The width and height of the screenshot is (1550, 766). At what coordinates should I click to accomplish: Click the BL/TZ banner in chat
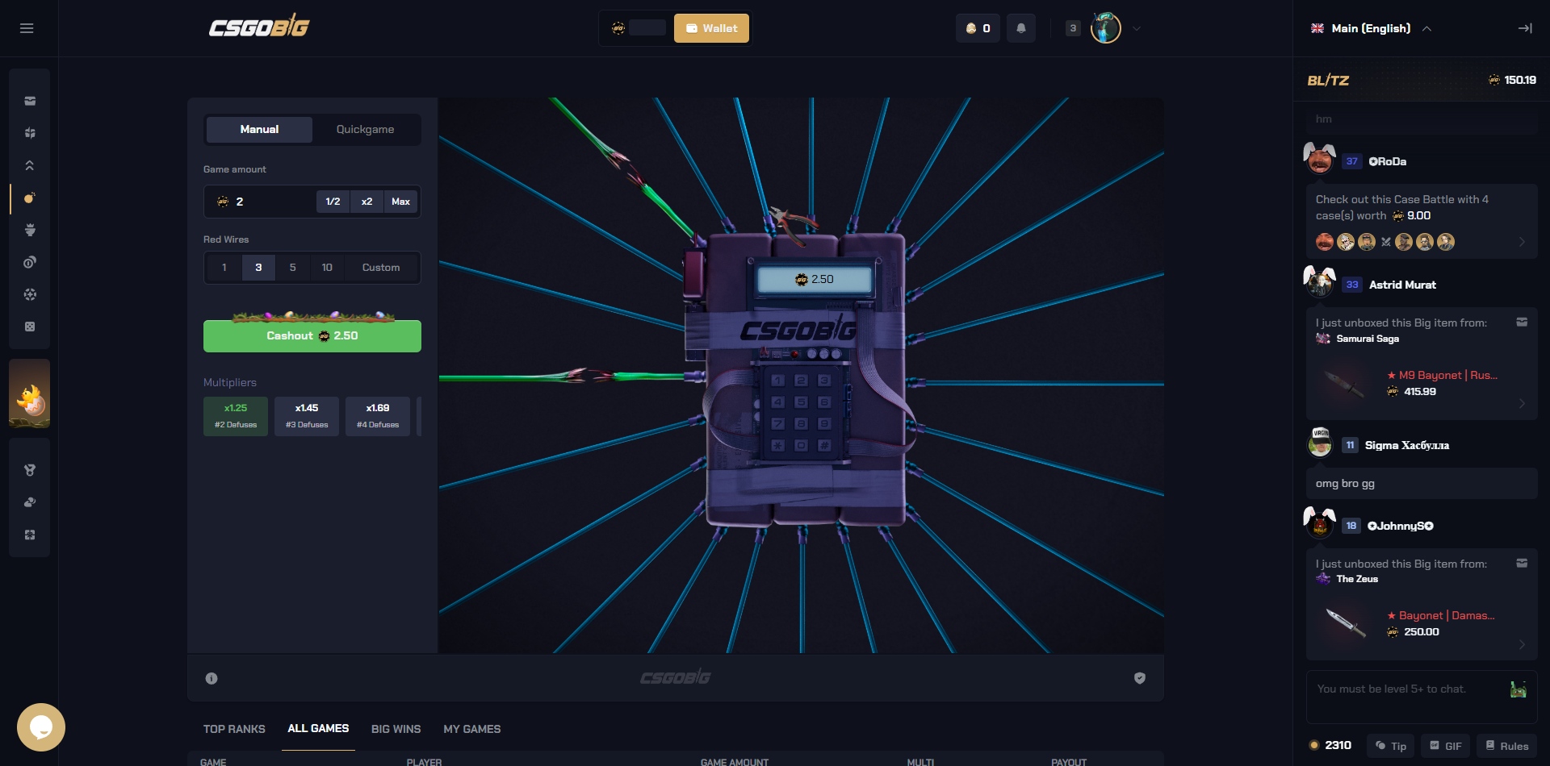tap(1422, 80)
